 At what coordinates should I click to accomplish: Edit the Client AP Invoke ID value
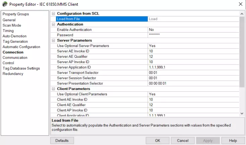click(193, 110)
